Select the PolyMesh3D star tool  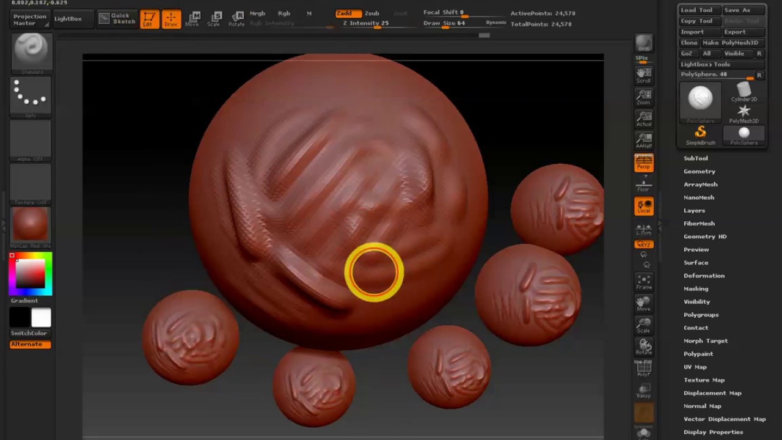[744, 114]
